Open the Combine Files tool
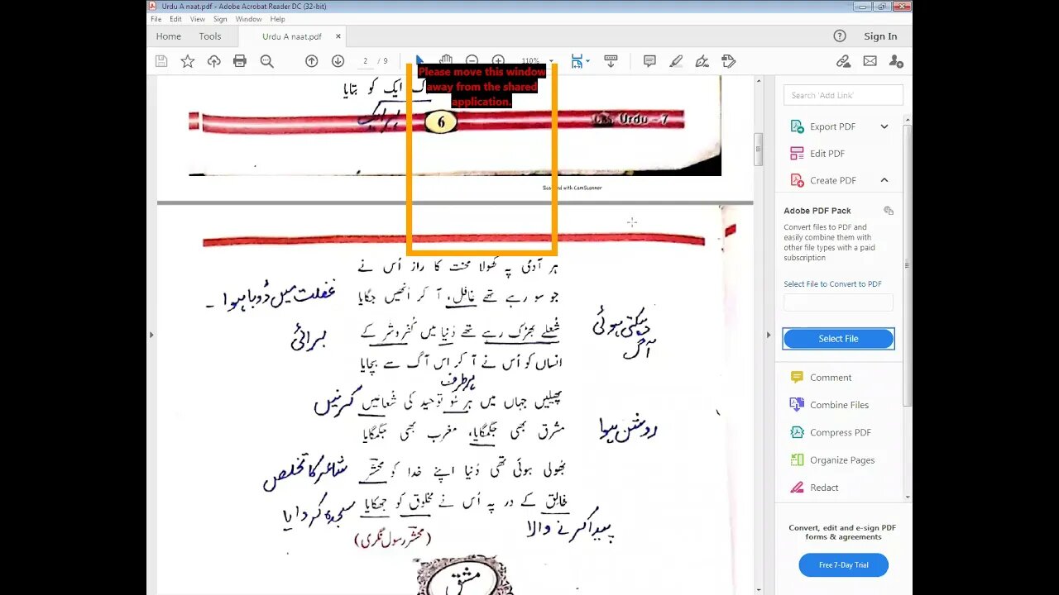The height and width of the screenshot is (595, 1059). point(839,405)
